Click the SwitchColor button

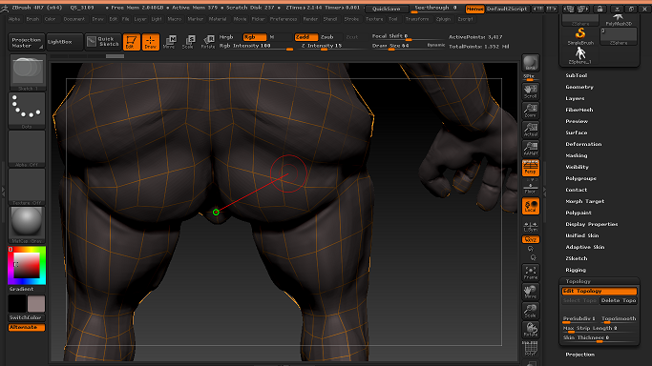(27, 317)
